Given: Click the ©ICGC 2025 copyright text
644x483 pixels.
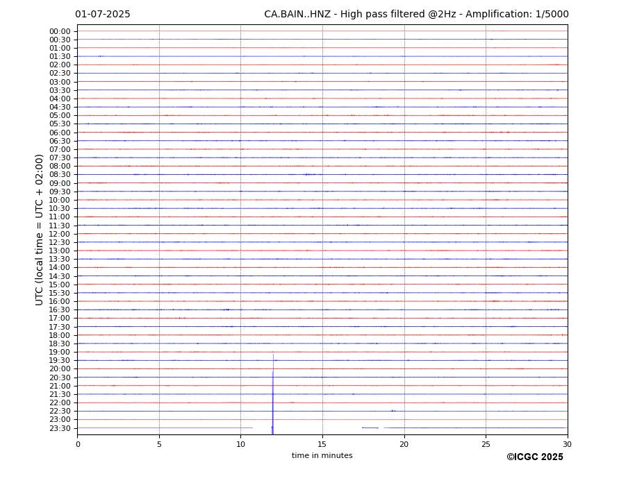Looking at the screenshot, I should pyautogui.click(x=535, y=457).
